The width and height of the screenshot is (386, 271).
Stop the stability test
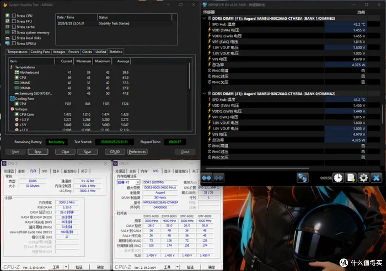(38, 152)
